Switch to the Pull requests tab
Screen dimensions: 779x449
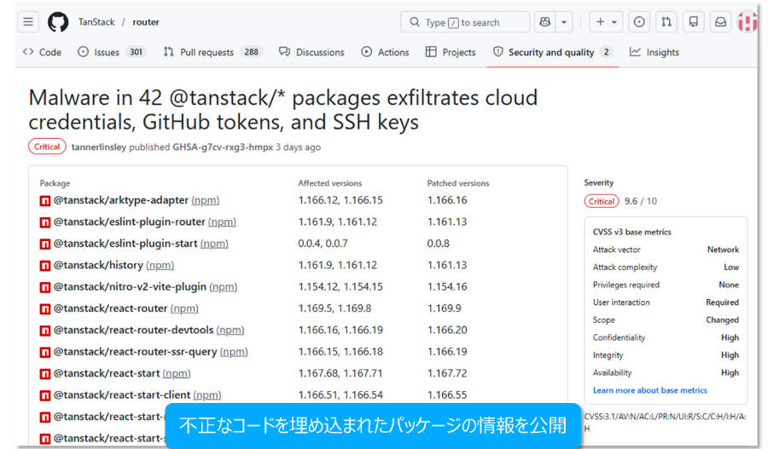212,52
